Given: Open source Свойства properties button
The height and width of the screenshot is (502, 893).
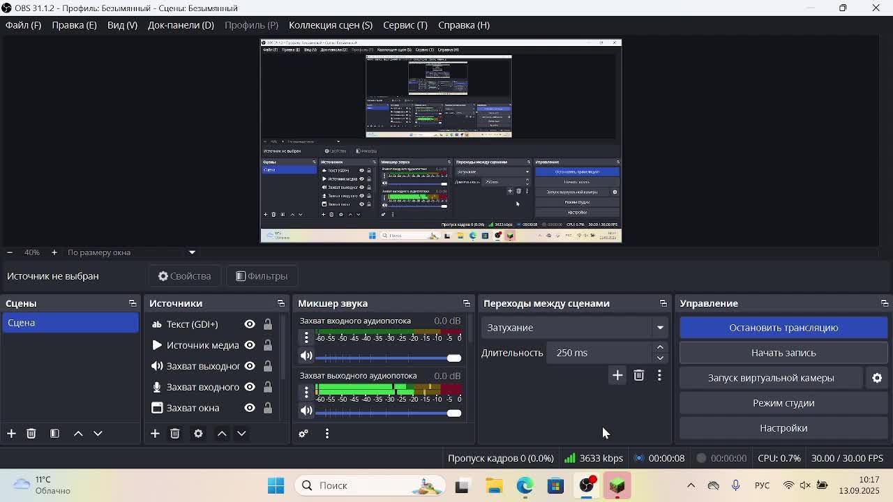Looking at the screenshot, I should point(184,276).
